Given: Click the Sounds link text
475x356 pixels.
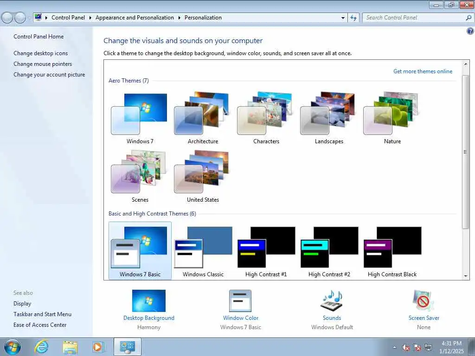Looking at the screenshot, I should tap(332, 318).
